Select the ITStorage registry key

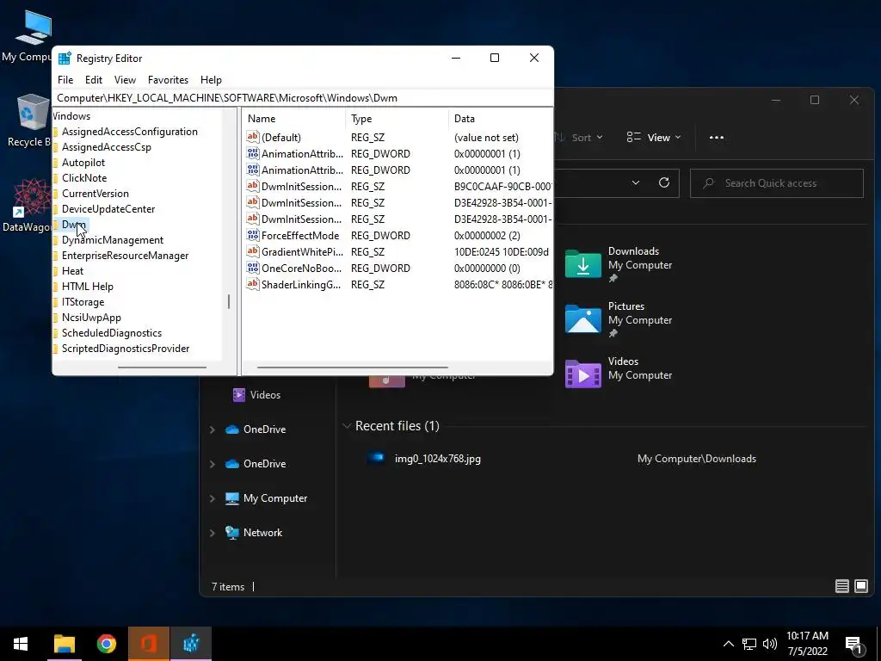click(83, 302)
